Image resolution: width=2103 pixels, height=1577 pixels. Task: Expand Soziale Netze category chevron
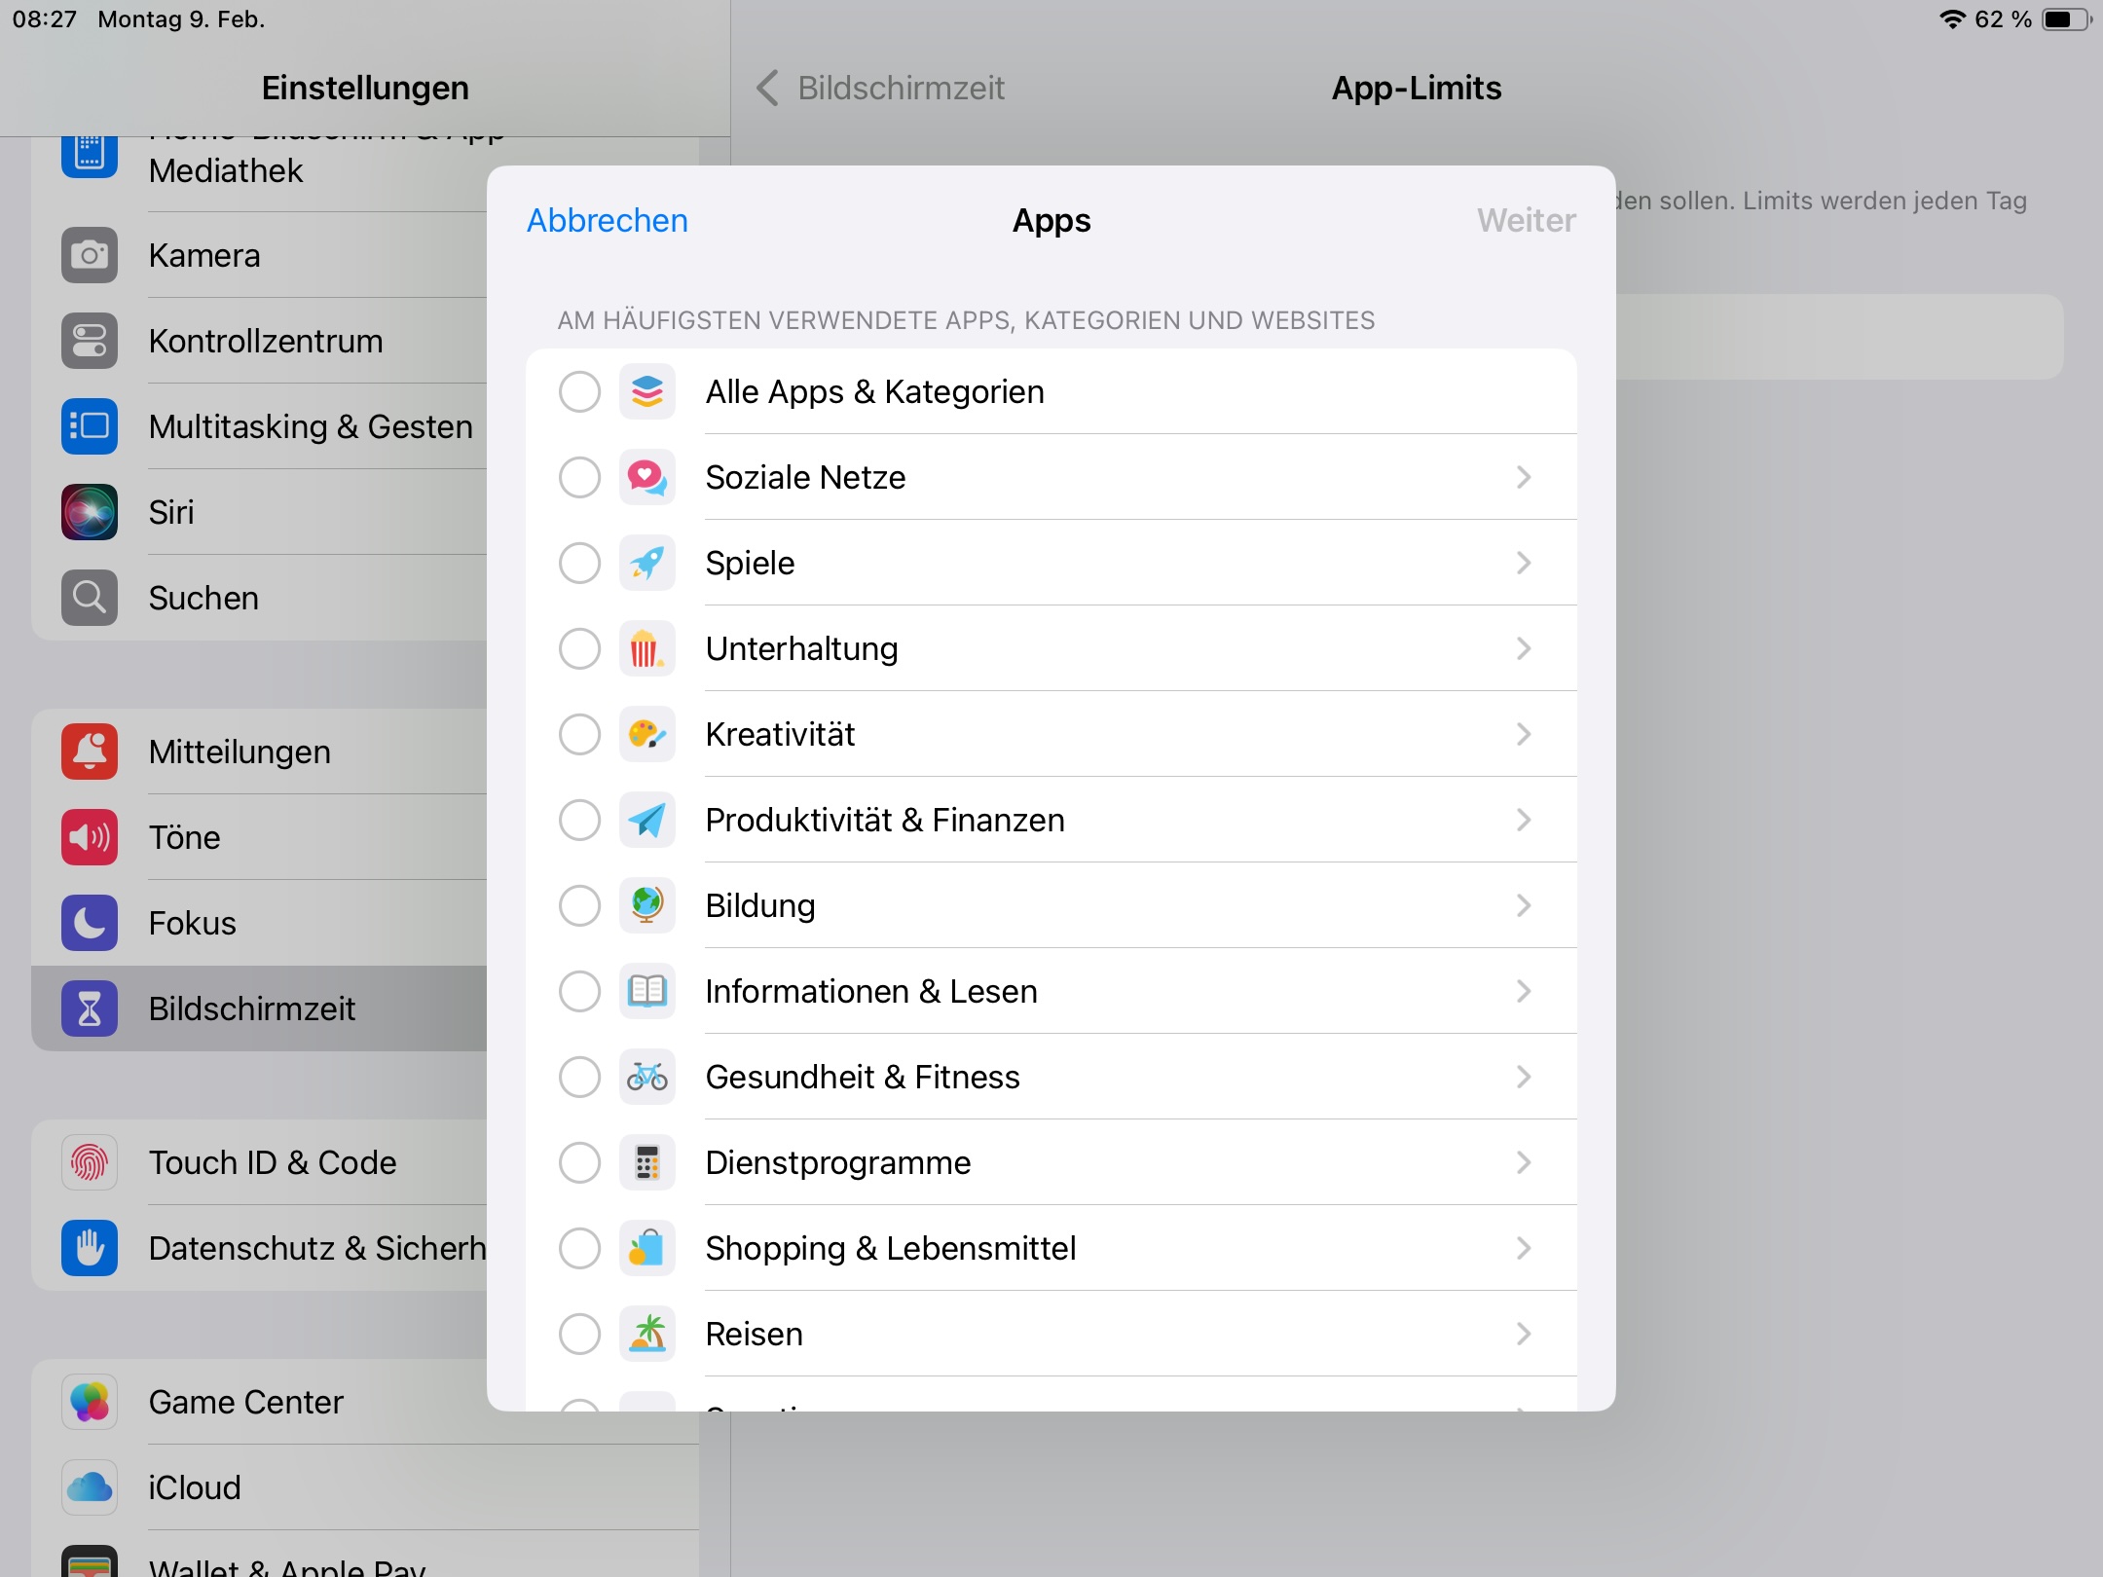[x=1524, y=477]
